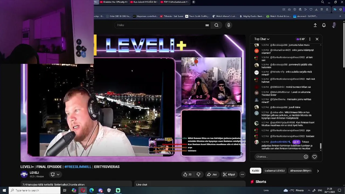Screen dimensions: 345x194
Task: Open emoji picker in chat input
Action: click(x=306, y=157)
